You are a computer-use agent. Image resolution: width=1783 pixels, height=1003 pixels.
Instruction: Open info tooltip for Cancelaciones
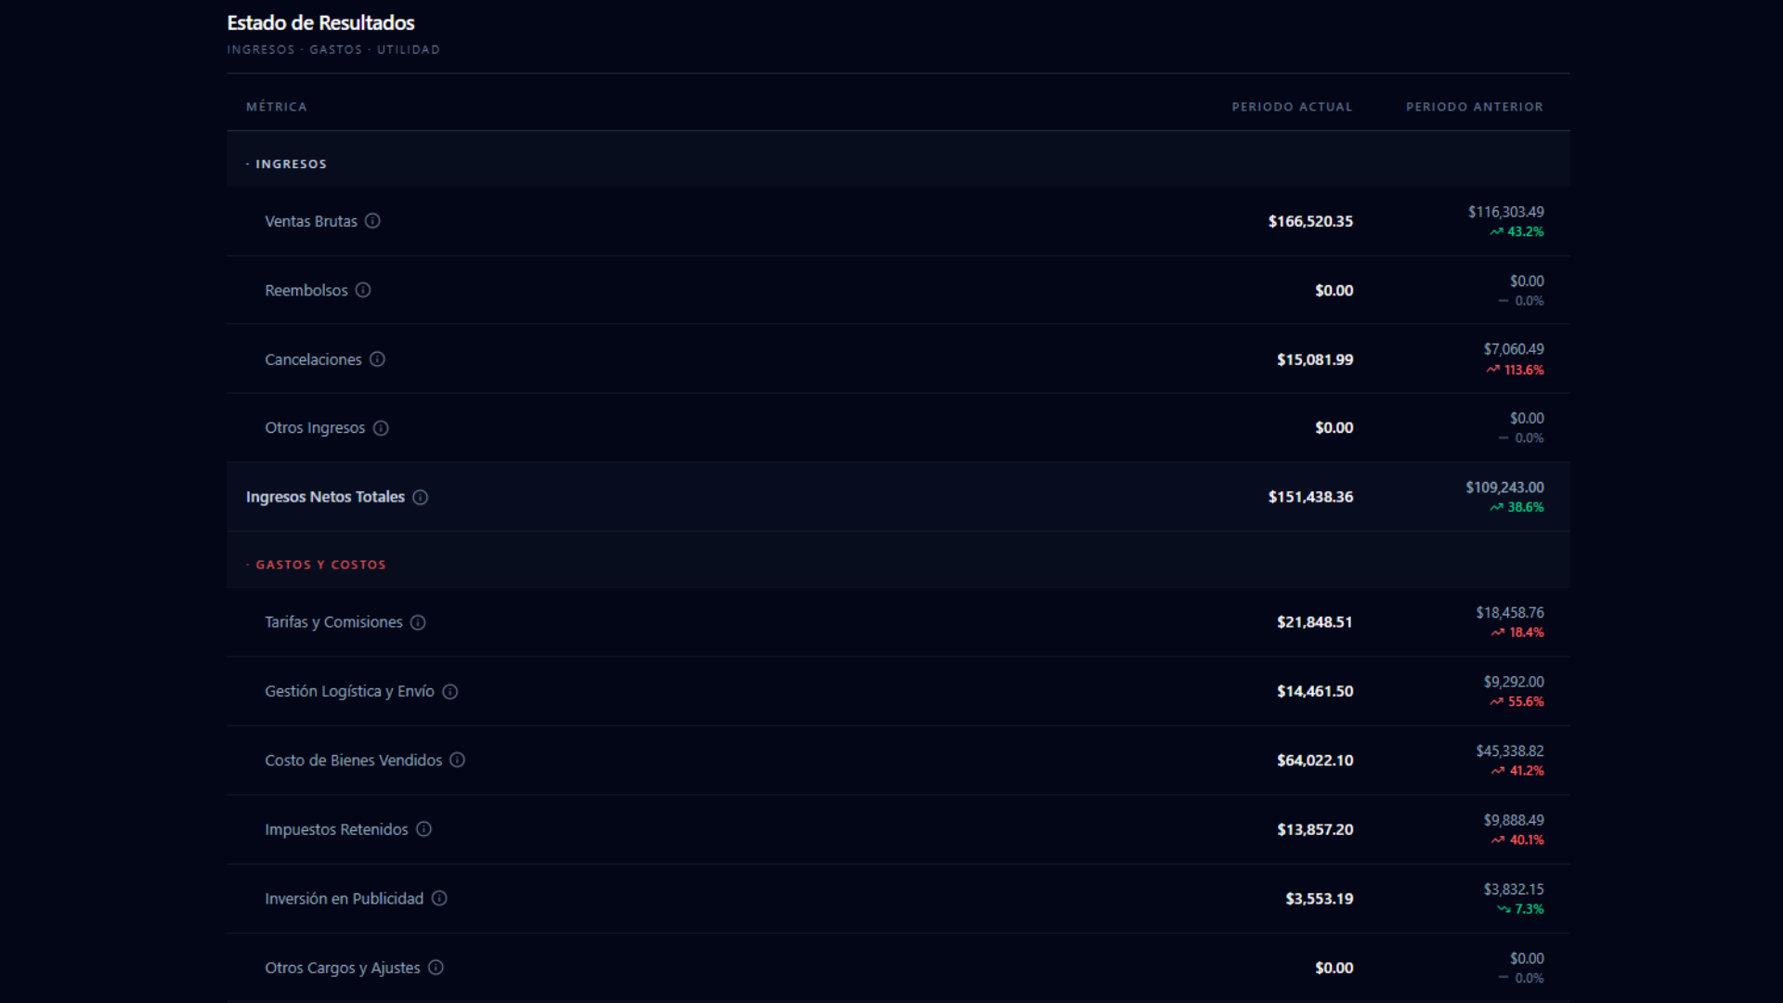pos(377,359)
